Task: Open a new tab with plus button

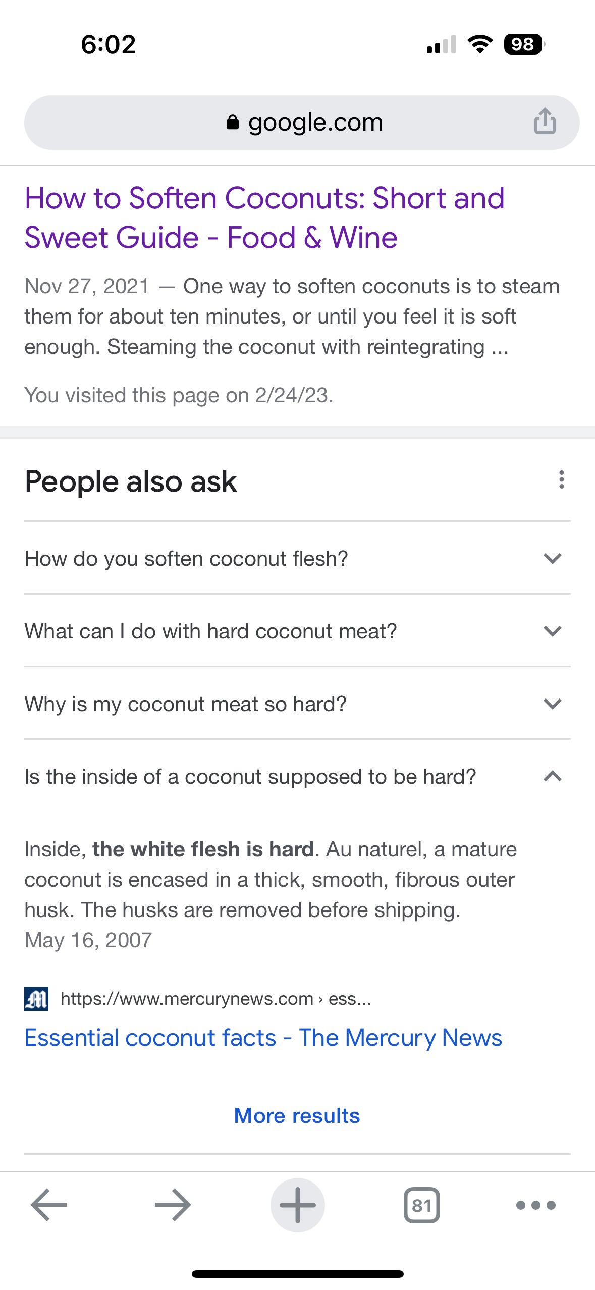Action: (x=297, y=1205)
